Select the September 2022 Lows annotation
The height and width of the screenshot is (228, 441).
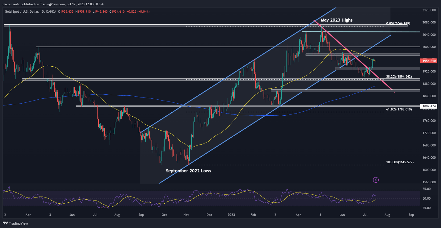[189, 171]
